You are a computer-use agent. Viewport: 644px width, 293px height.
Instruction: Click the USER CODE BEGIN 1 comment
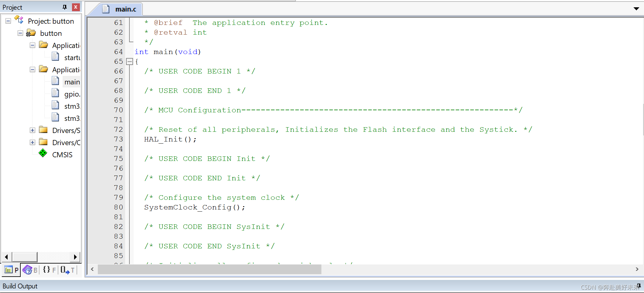point(200,71)
